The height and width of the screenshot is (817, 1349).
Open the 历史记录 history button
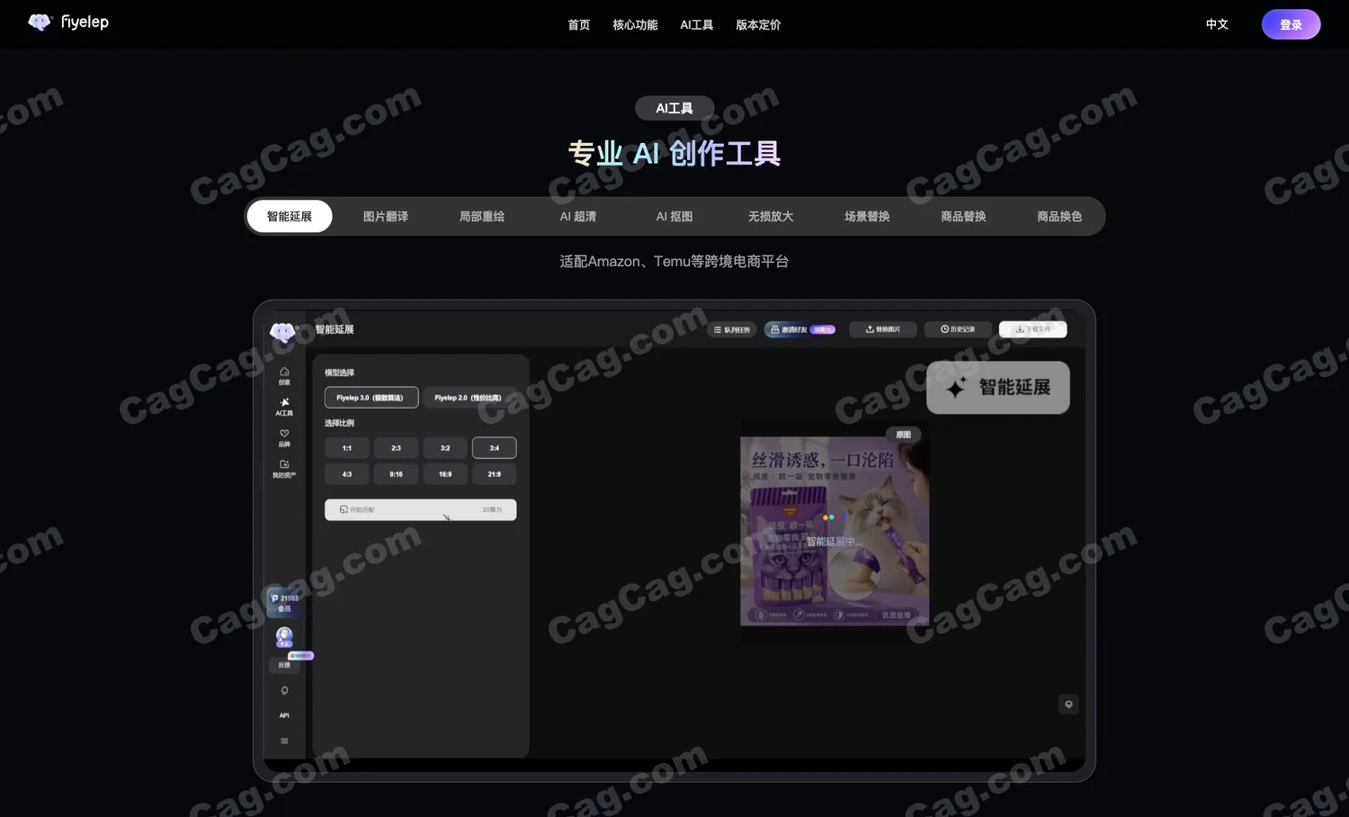(x=958, y=329)
